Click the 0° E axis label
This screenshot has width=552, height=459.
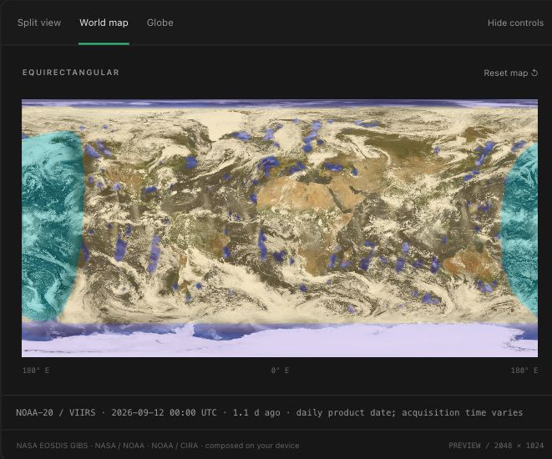280,371
